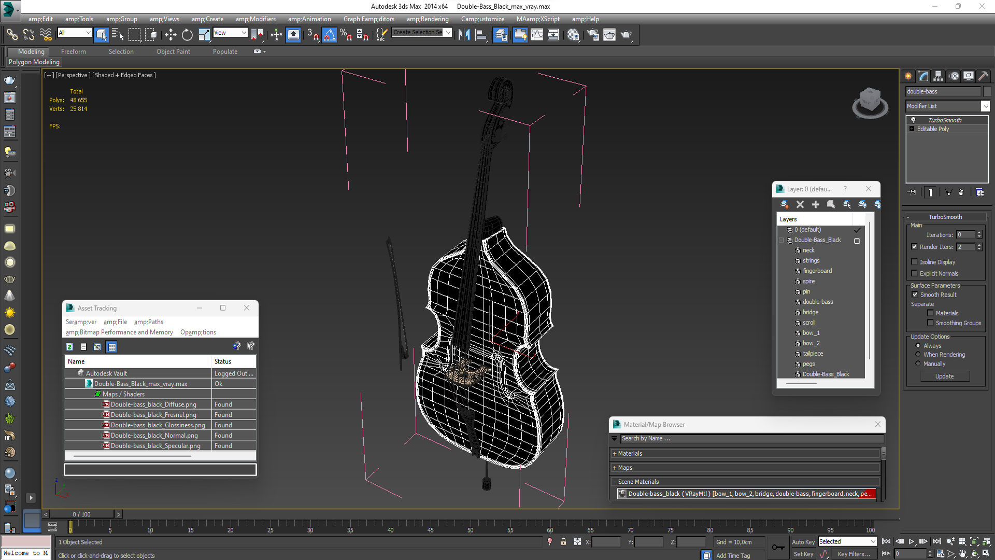Screen dimensions: 995x560
Task: Open the reference coordinate View dropdown
Action: (x=230, y=33)
